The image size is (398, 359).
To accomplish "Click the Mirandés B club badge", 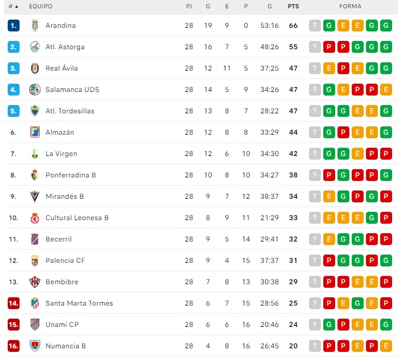I will point(34,196).
